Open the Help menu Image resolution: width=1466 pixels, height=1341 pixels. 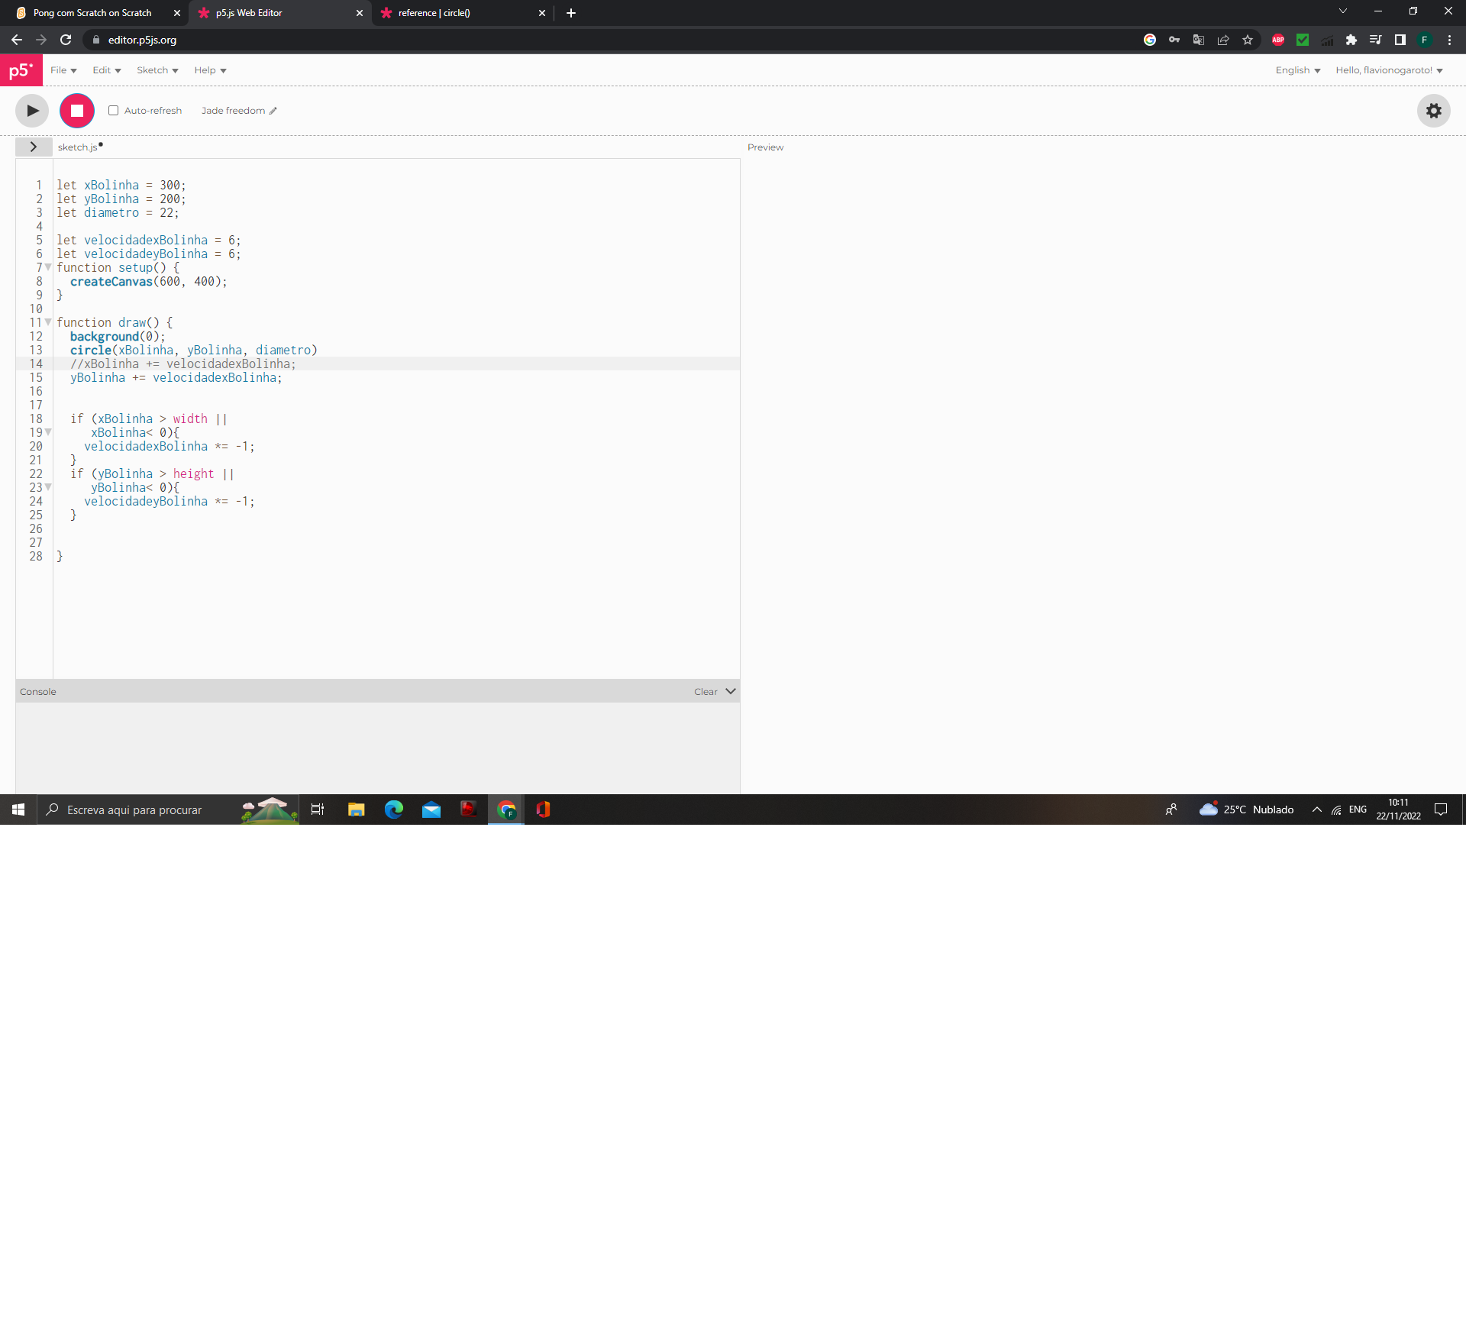point(210,70)
